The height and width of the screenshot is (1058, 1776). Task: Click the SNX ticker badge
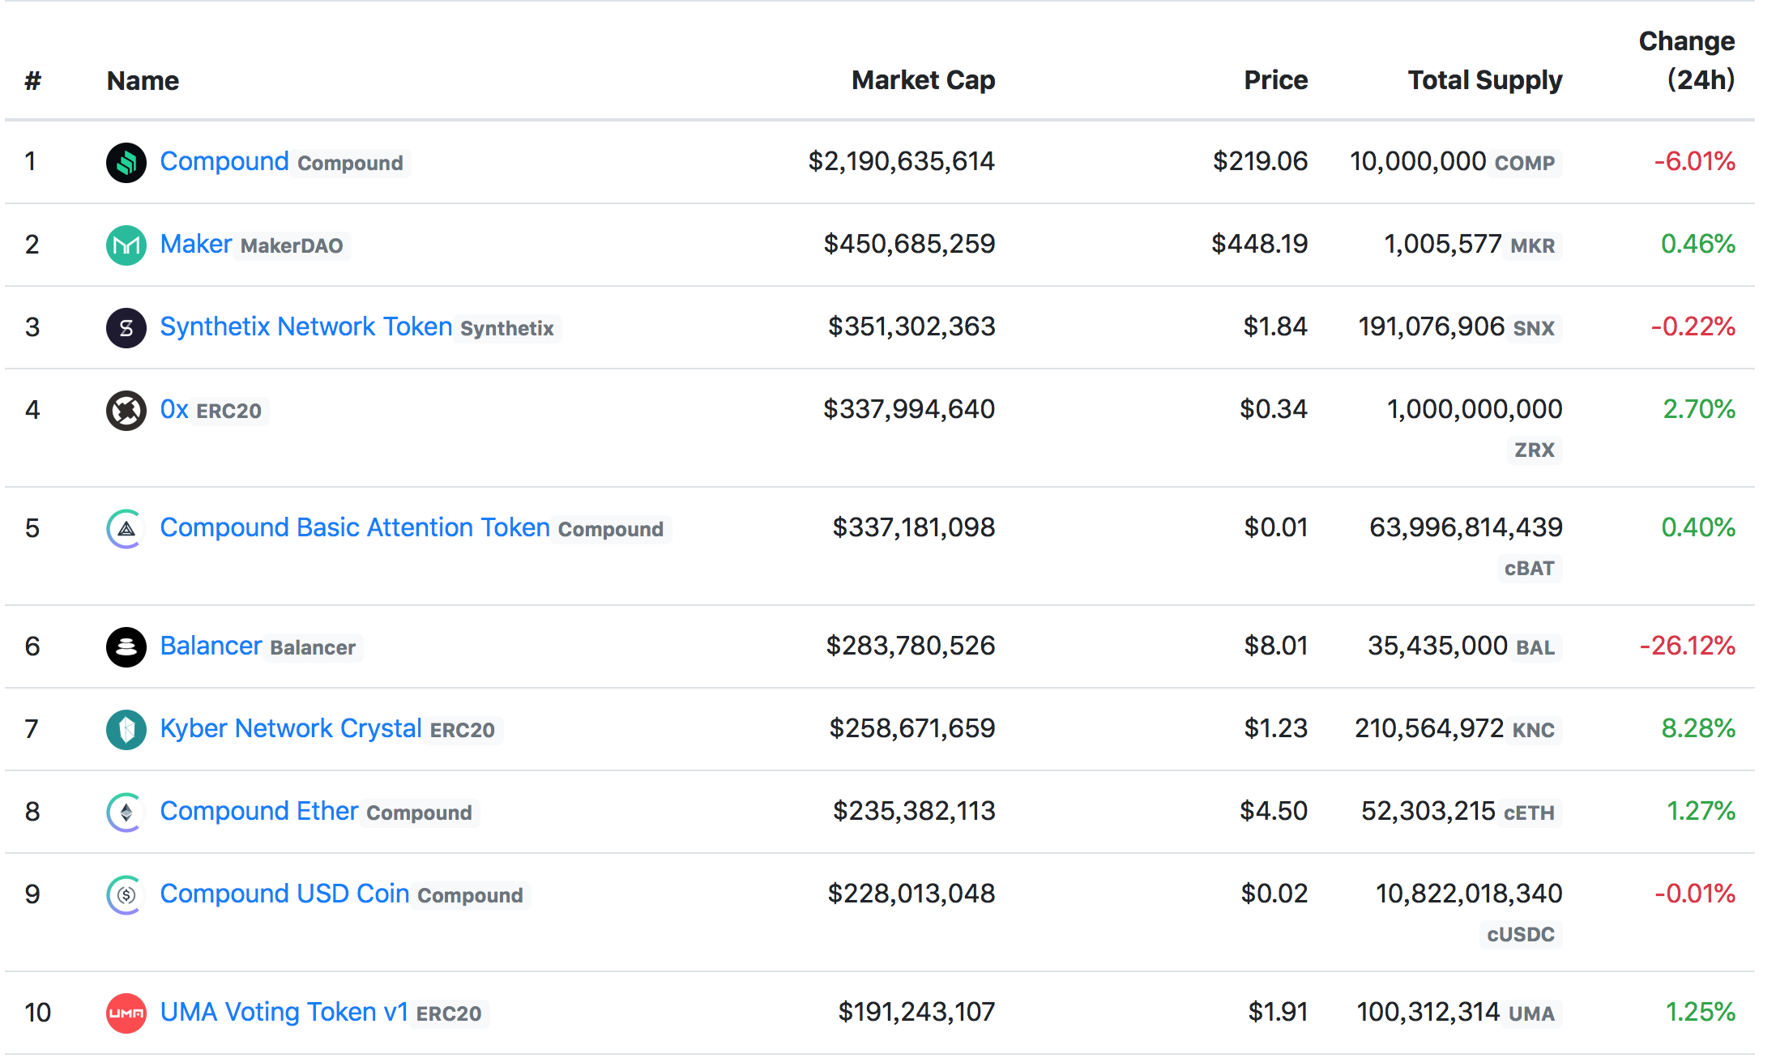coord(1534,328)
